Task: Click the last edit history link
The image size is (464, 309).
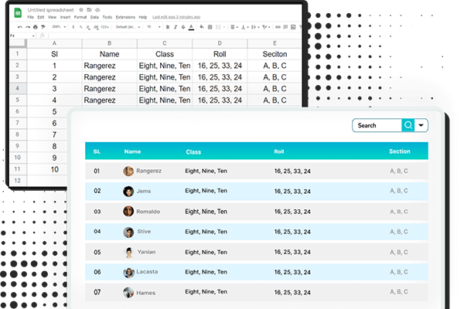Action: 176,16
